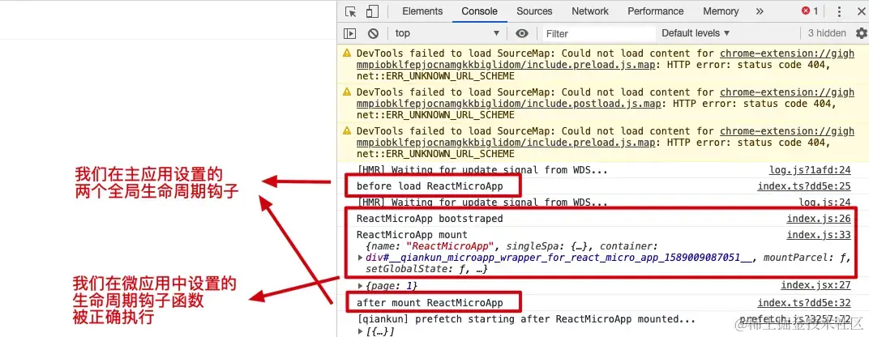Open the log.js?1afd:24 source link
The image size is (869, 337).
coord(810,170)
